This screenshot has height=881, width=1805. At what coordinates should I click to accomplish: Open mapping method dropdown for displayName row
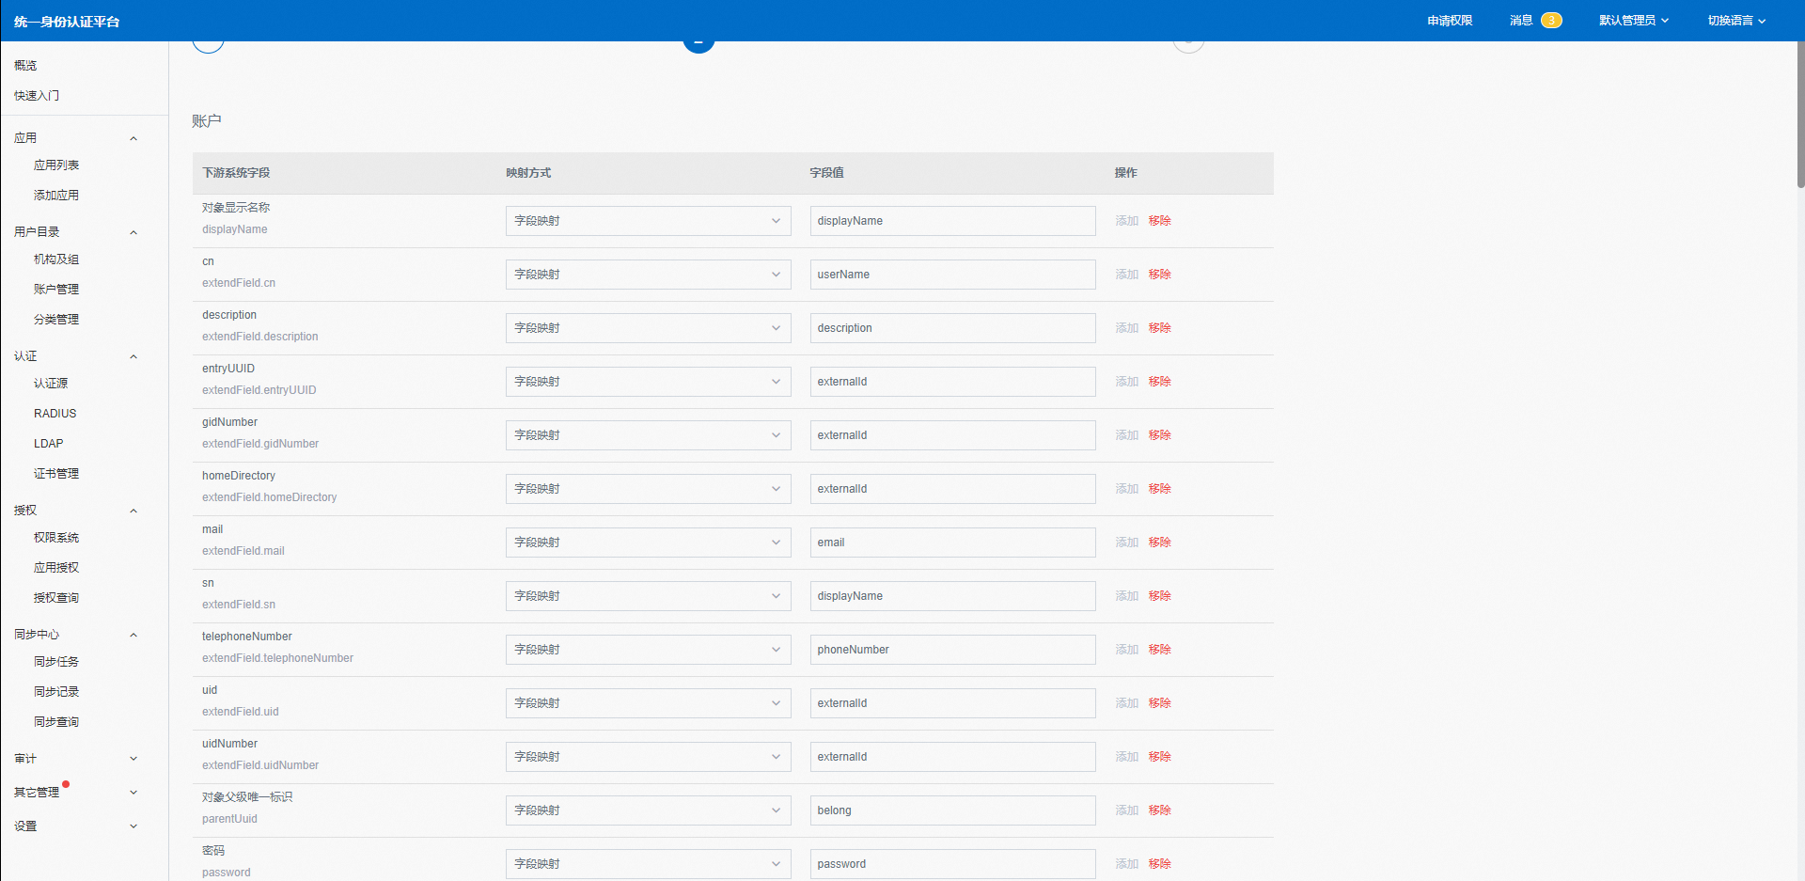(648, 221)
